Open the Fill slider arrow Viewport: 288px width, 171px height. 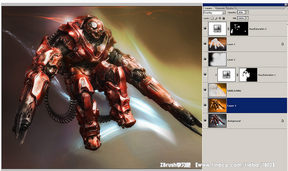tap(247, 18)
